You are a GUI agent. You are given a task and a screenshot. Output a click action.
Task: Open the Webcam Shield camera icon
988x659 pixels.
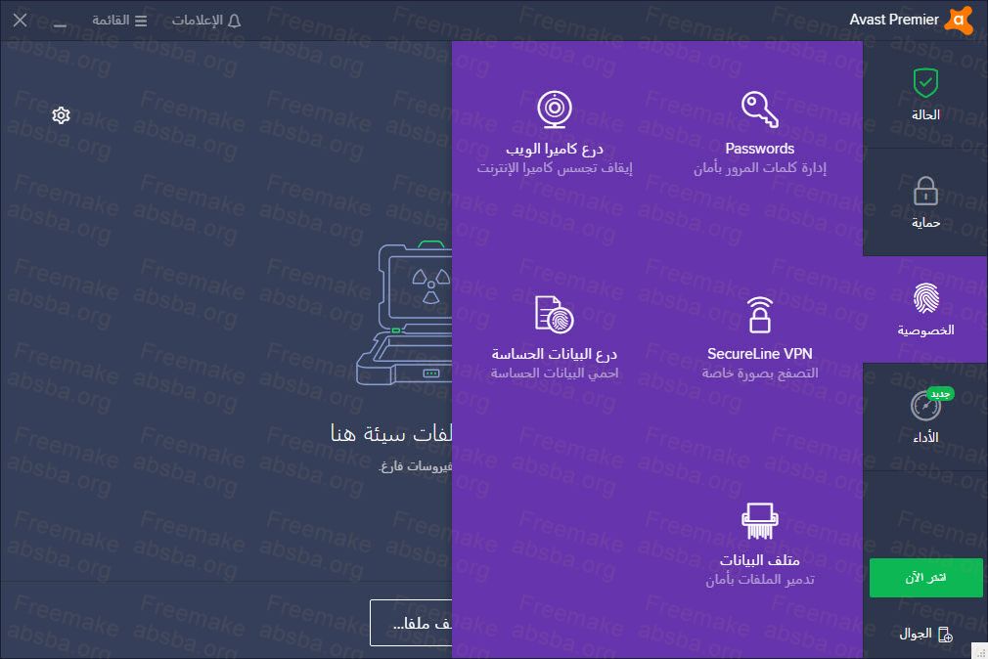pos(555,109)
